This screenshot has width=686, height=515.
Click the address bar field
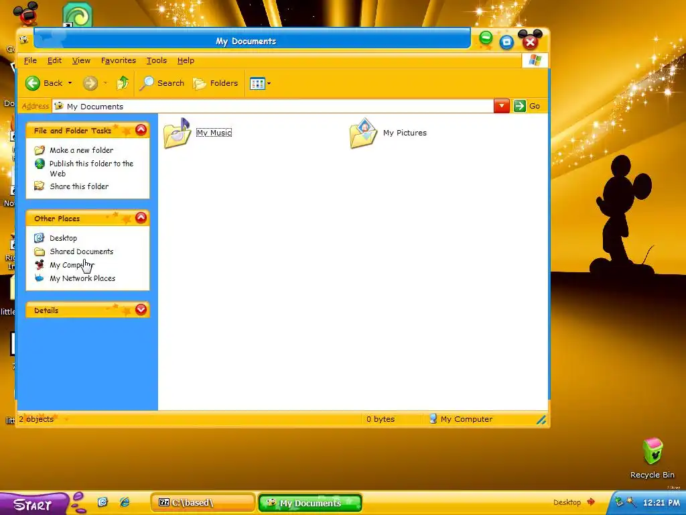[x=273, y=107]
